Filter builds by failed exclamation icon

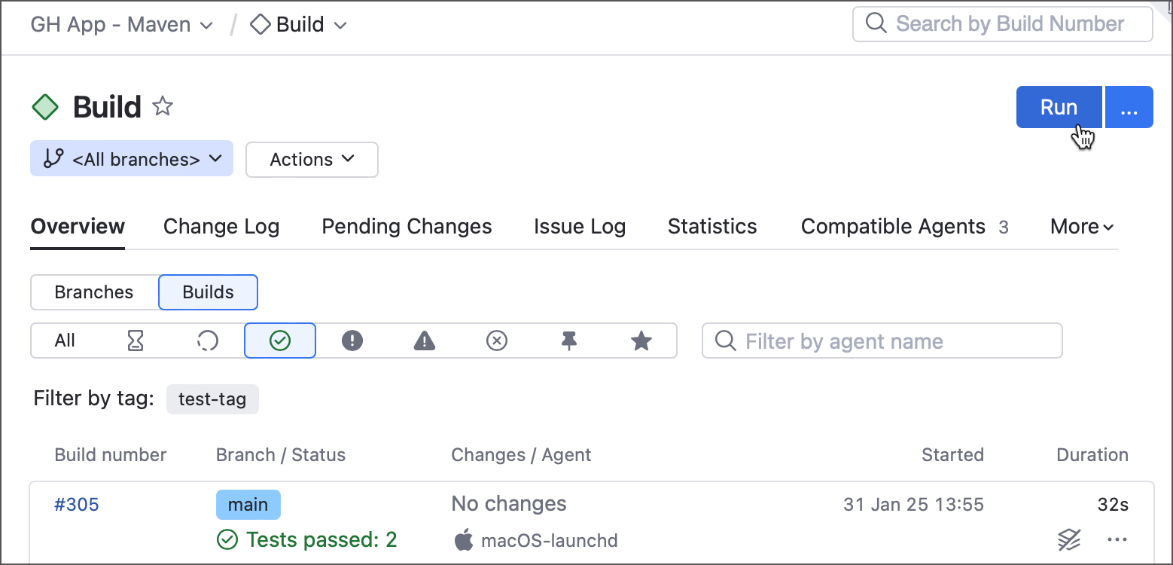(352, 341)
